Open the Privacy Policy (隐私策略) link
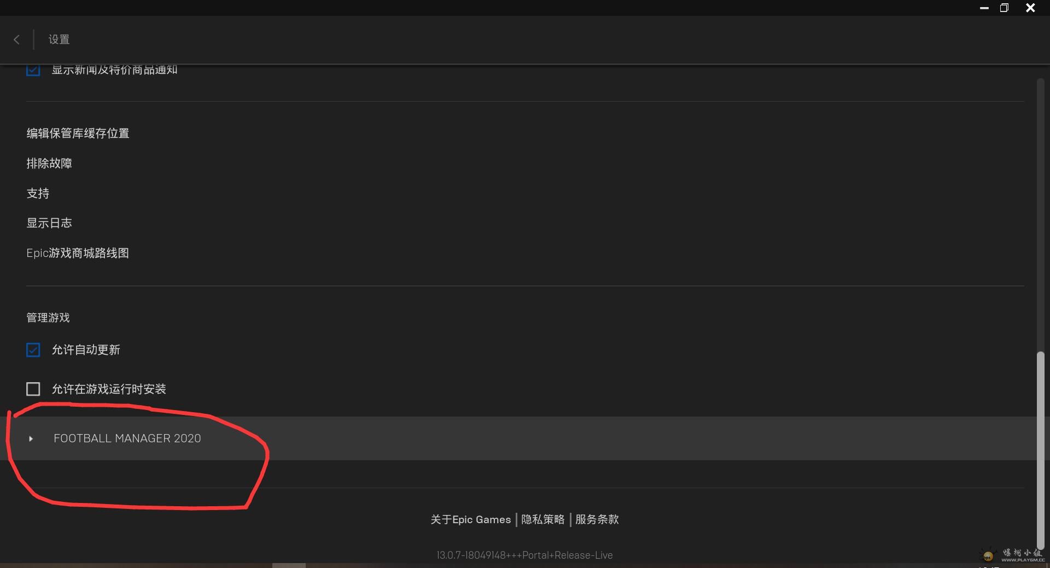This screenshot has width=1050, height=568. coord(543,519)
